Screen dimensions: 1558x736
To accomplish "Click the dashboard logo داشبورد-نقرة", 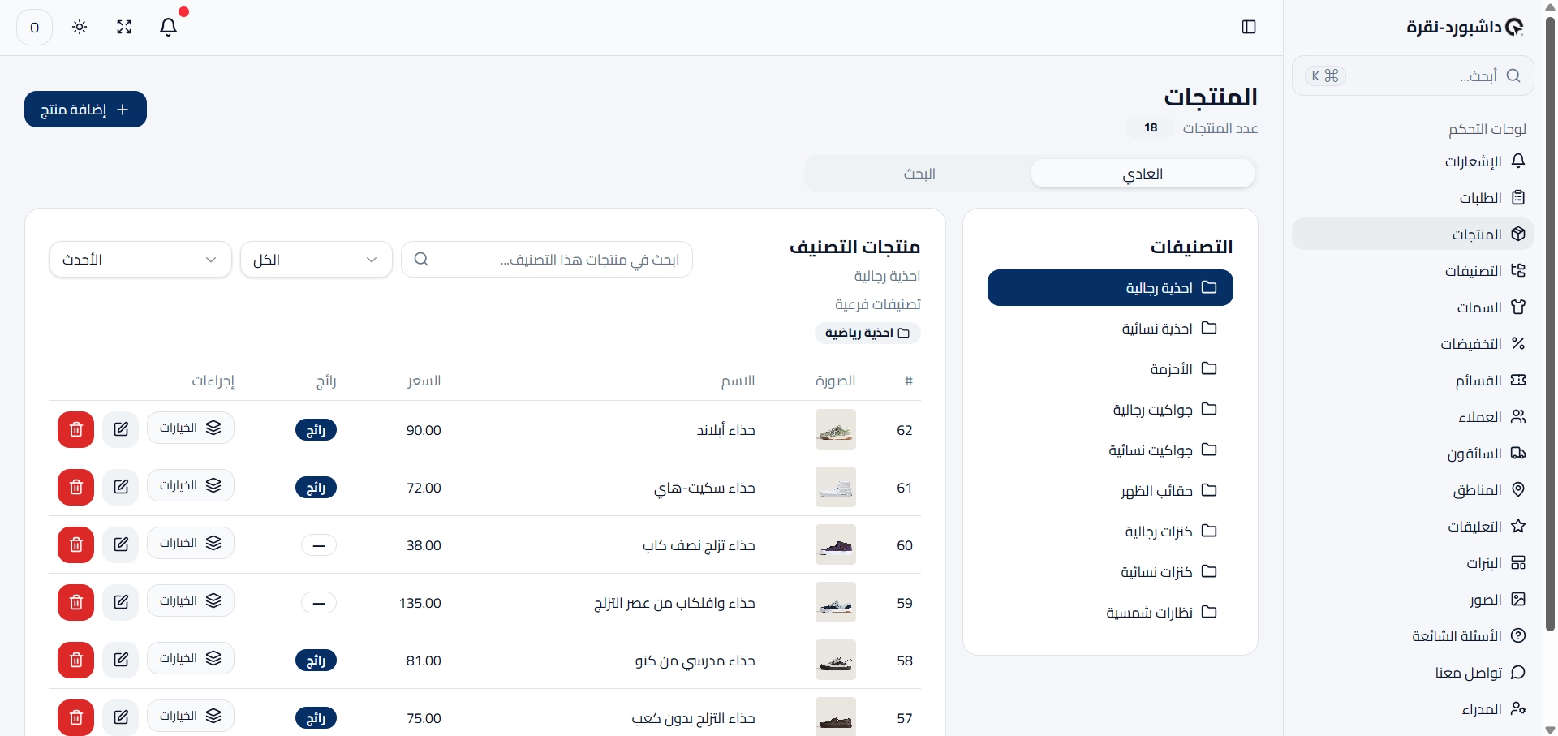I will tap(1465, 28).
